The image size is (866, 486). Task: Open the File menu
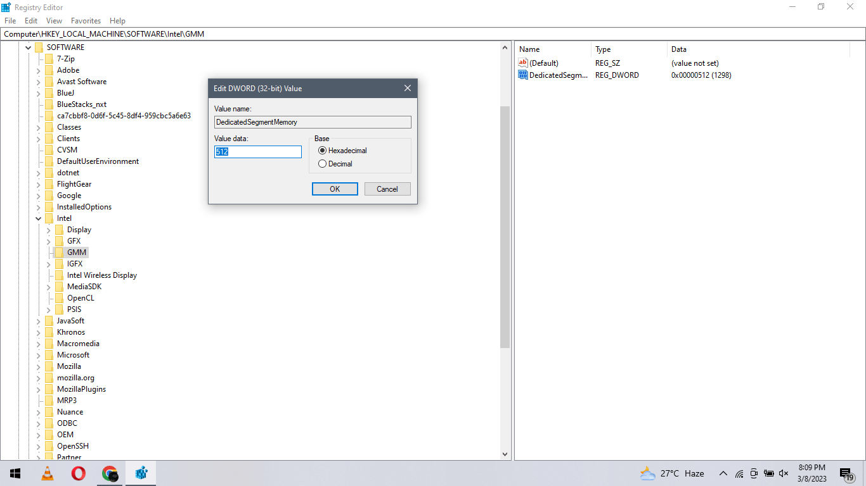coord(10,21)
